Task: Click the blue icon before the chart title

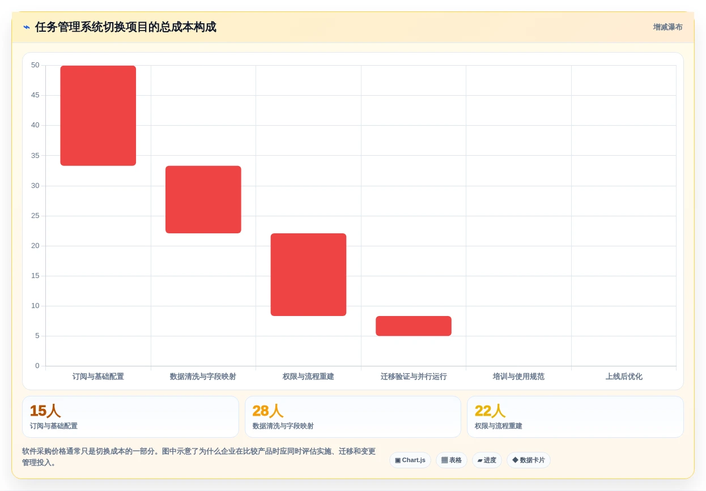Action: pyautogui.click(x=27, y=27)
